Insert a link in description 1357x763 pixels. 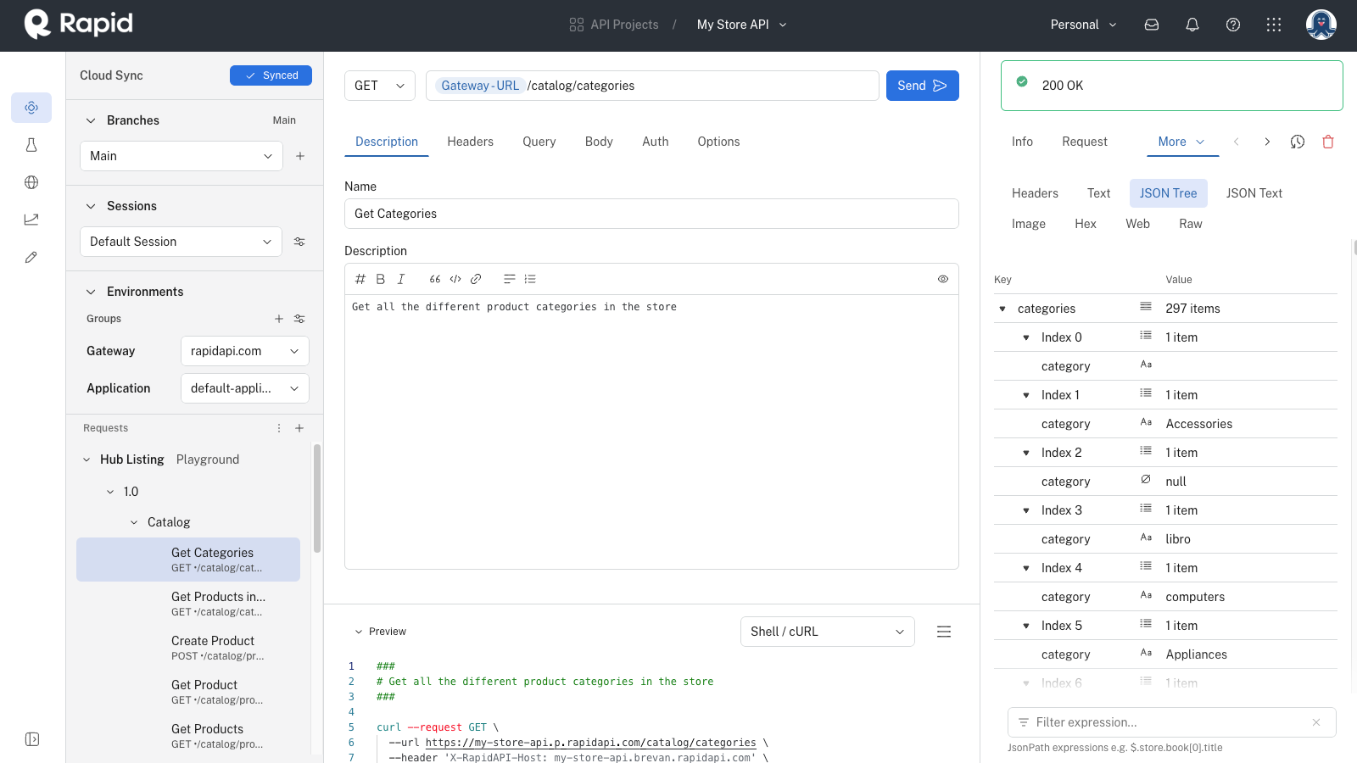pos(476,279)
